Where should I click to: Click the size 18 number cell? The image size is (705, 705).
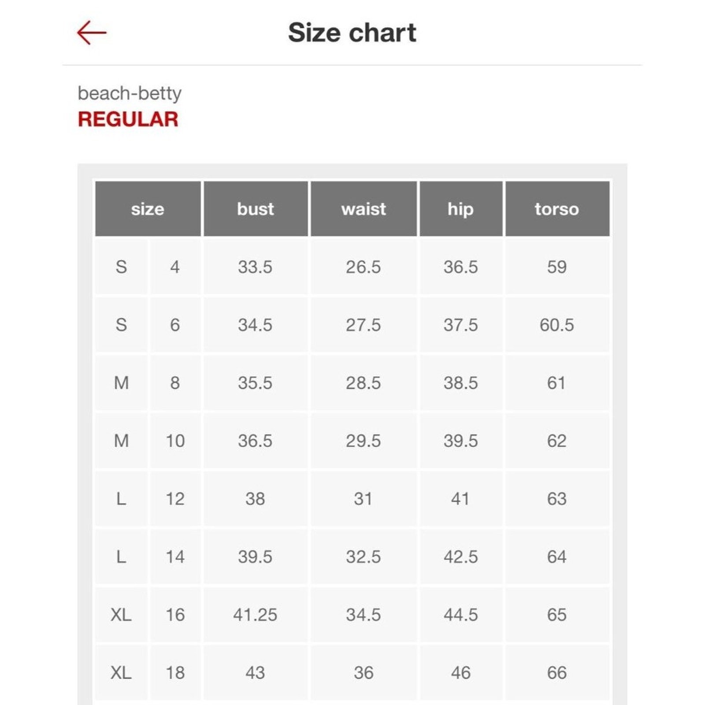tap(175, 673)
